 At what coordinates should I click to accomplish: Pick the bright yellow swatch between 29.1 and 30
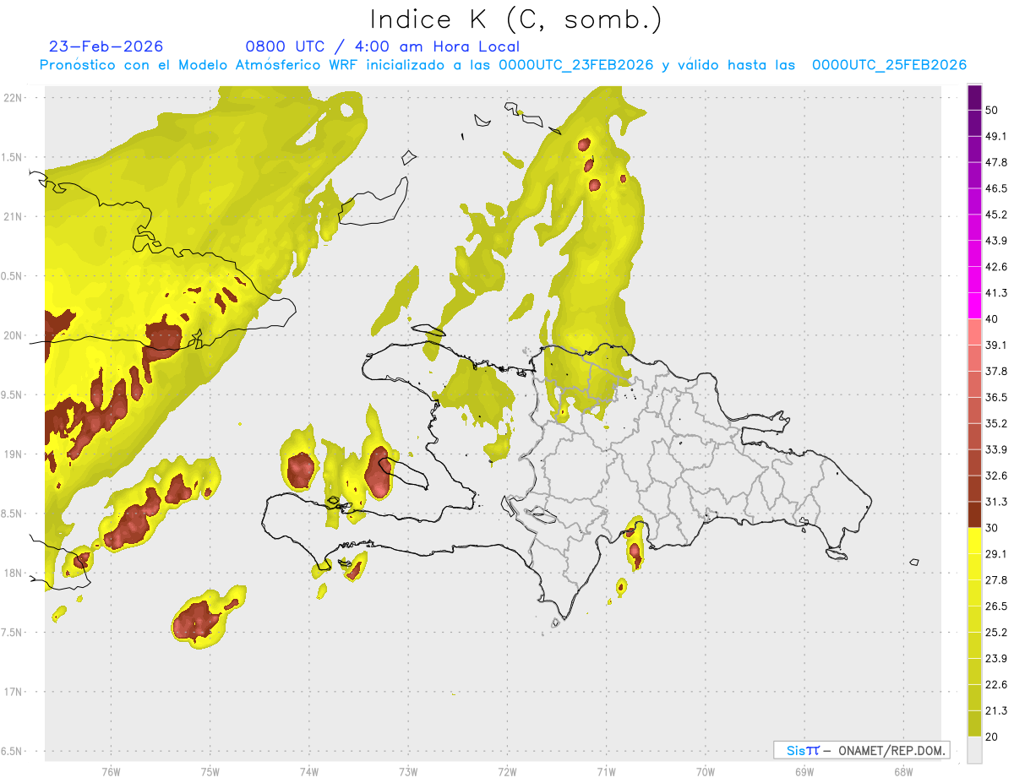(974, 541)
